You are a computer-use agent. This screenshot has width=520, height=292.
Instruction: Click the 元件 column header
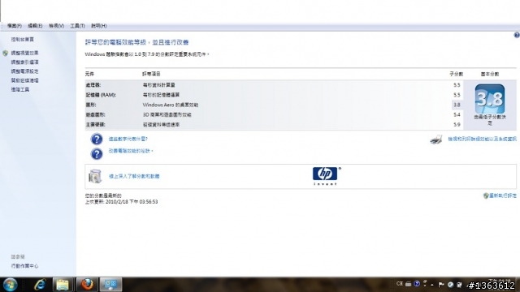(89, 74)
